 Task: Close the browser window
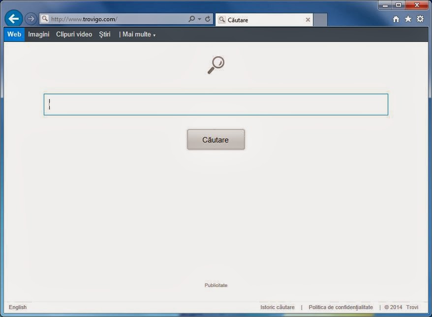pyautogui.click(x=417, y=5)
